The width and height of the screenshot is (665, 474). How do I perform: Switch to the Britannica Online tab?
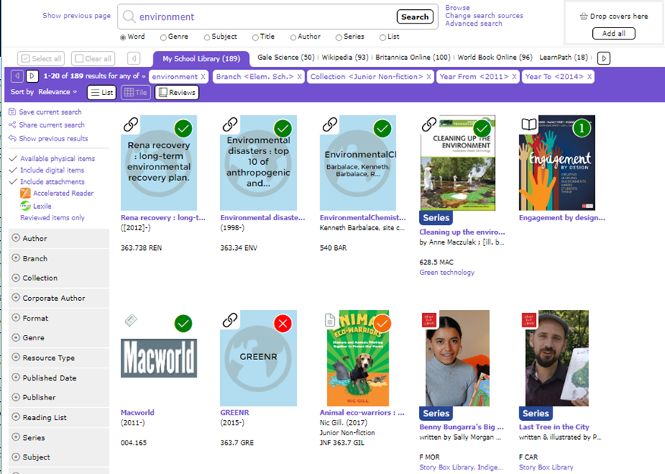(x=413, y=57)
